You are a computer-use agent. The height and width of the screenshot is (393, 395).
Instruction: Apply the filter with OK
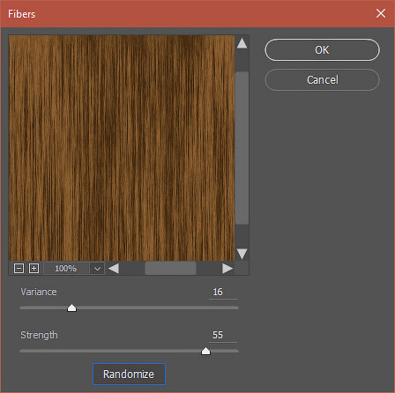[322, 50]
